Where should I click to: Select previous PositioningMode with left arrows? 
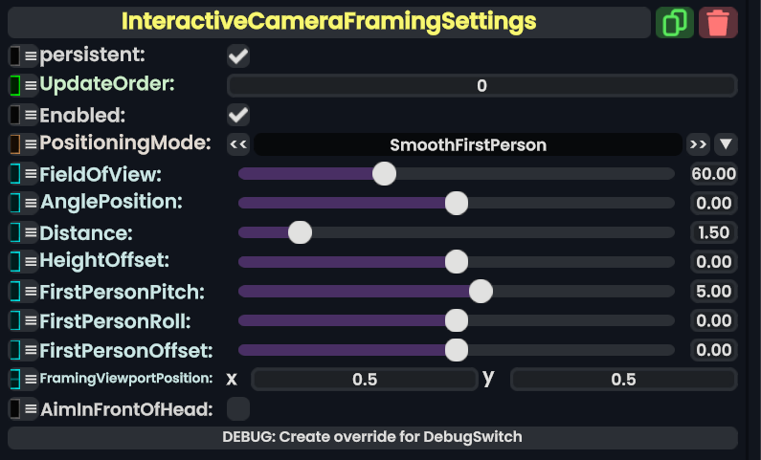point(238,144)
